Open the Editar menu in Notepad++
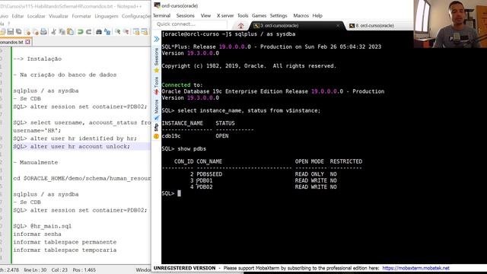 click(x=18, y=16)
